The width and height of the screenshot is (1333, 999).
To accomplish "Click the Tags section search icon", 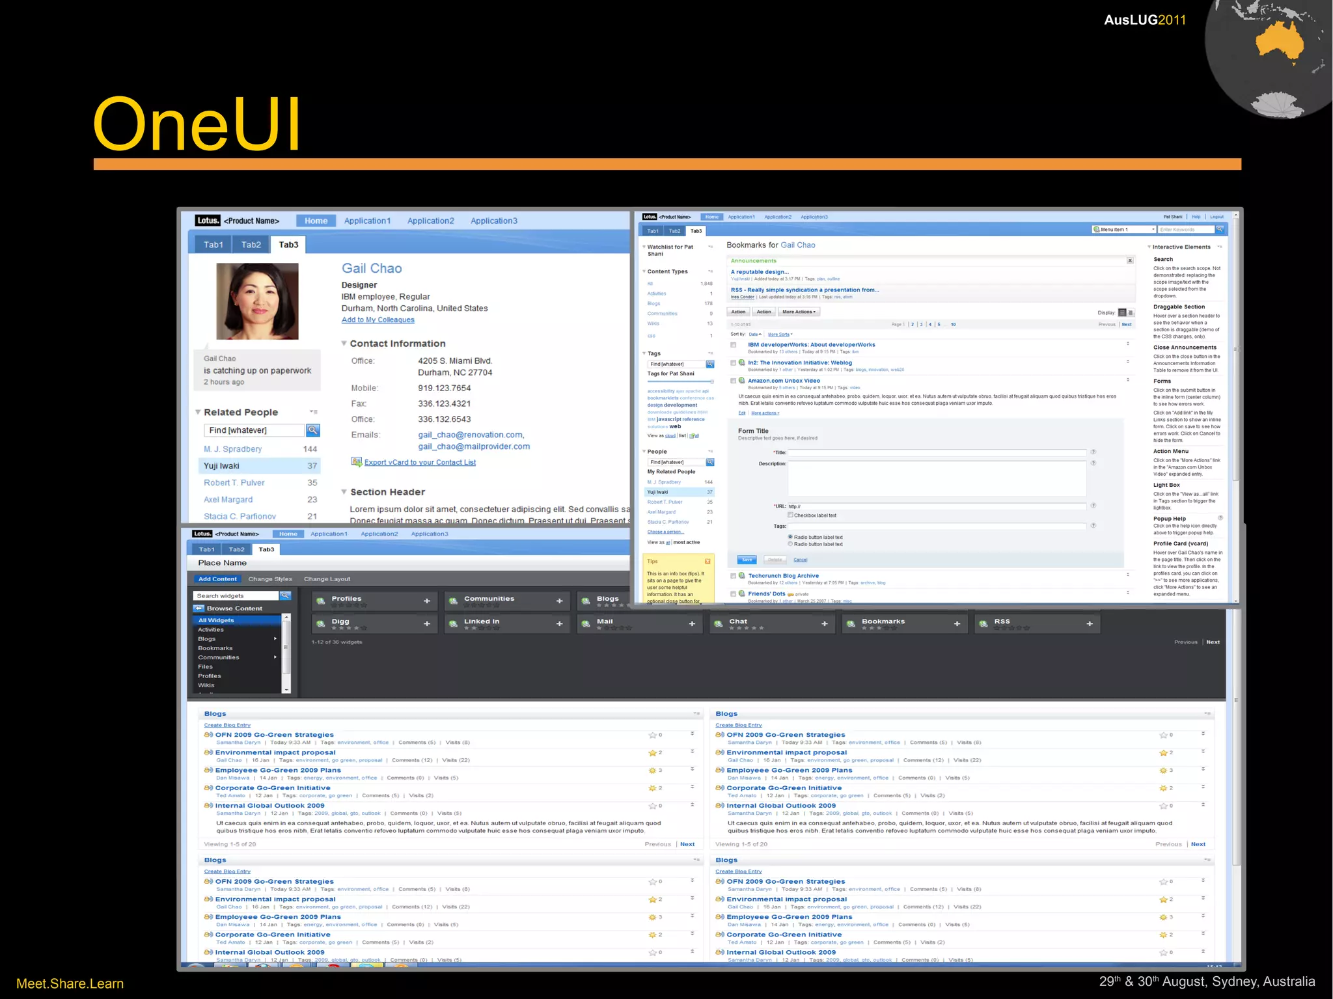I will [x=710, y=364].
